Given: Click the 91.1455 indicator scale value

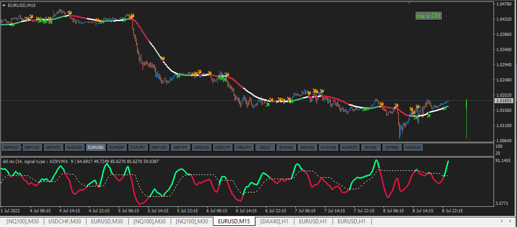Looking at the screenshot, I should (x=503, y=161).
